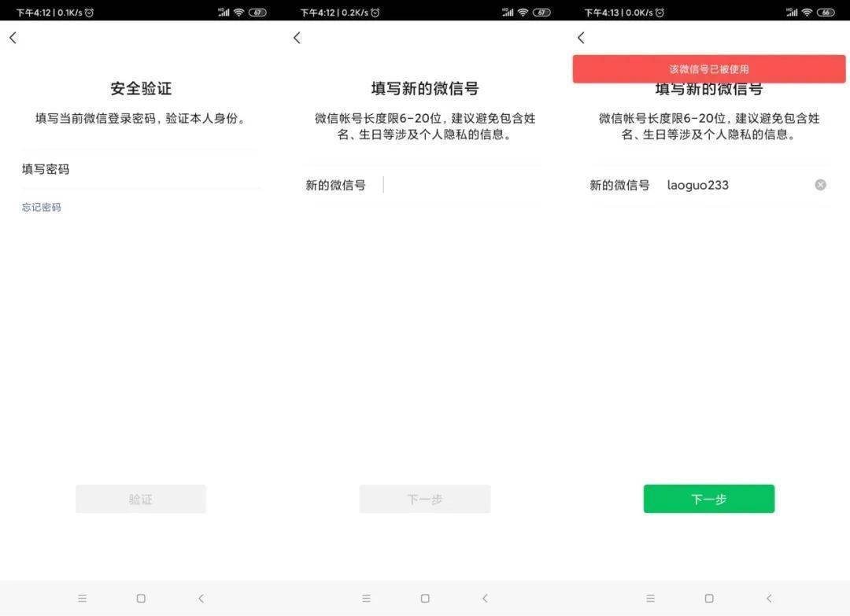Clear the laoguo233 text with the X icon

(820, 185)
